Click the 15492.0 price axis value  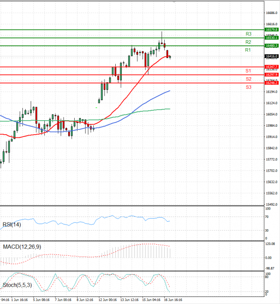tap(272, 204)
